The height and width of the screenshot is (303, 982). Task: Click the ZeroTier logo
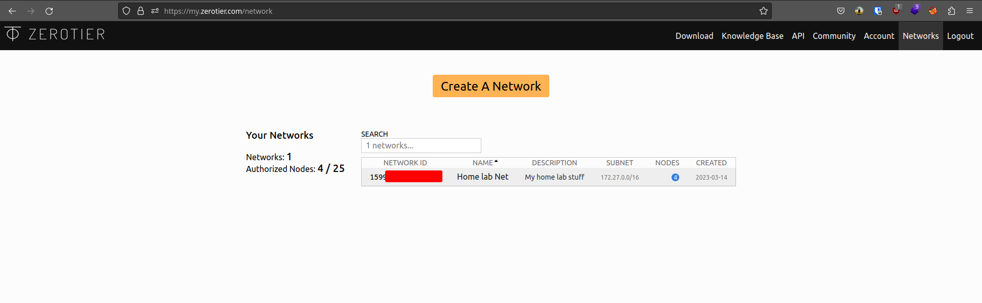click(13, 34)
